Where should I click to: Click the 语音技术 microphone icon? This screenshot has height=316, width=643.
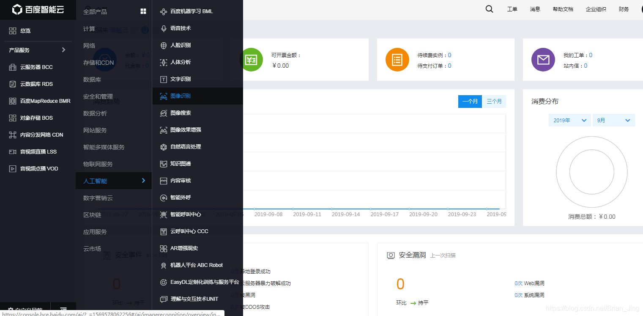[164, 28]
